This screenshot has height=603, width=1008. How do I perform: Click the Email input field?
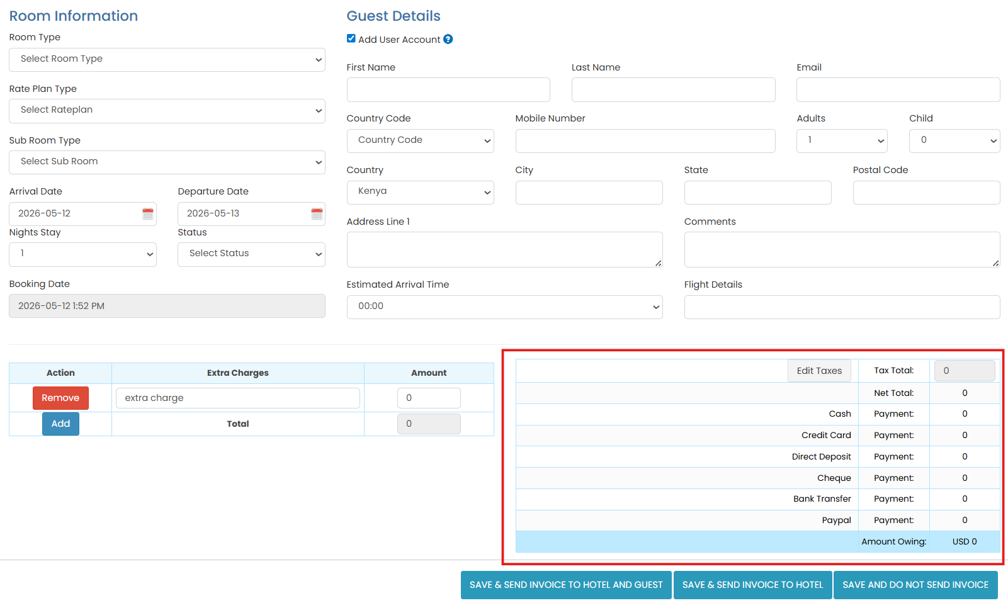point(898,89)
